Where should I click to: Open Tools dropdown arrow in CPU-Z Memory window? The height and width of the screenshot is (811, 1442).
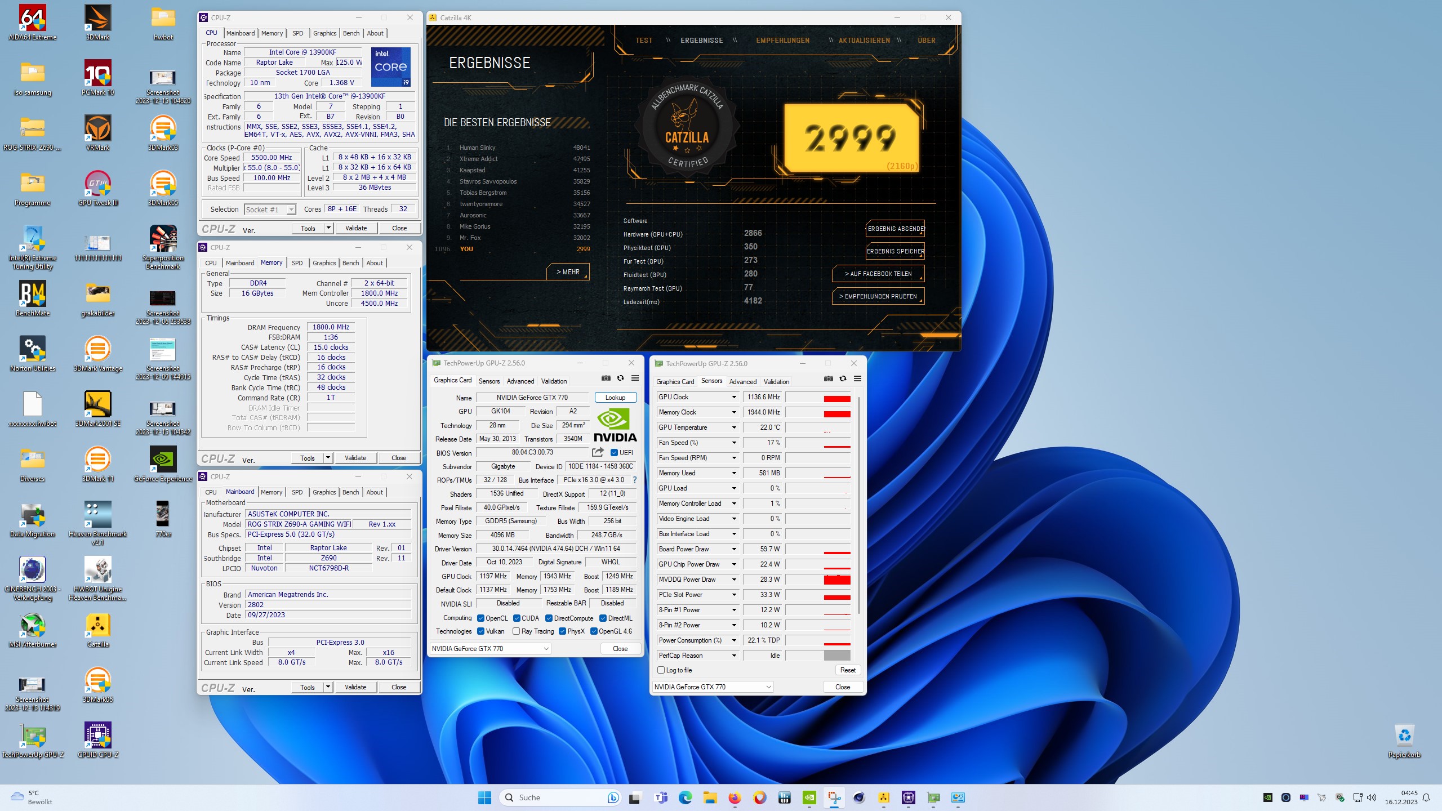(x=328, y=458)
